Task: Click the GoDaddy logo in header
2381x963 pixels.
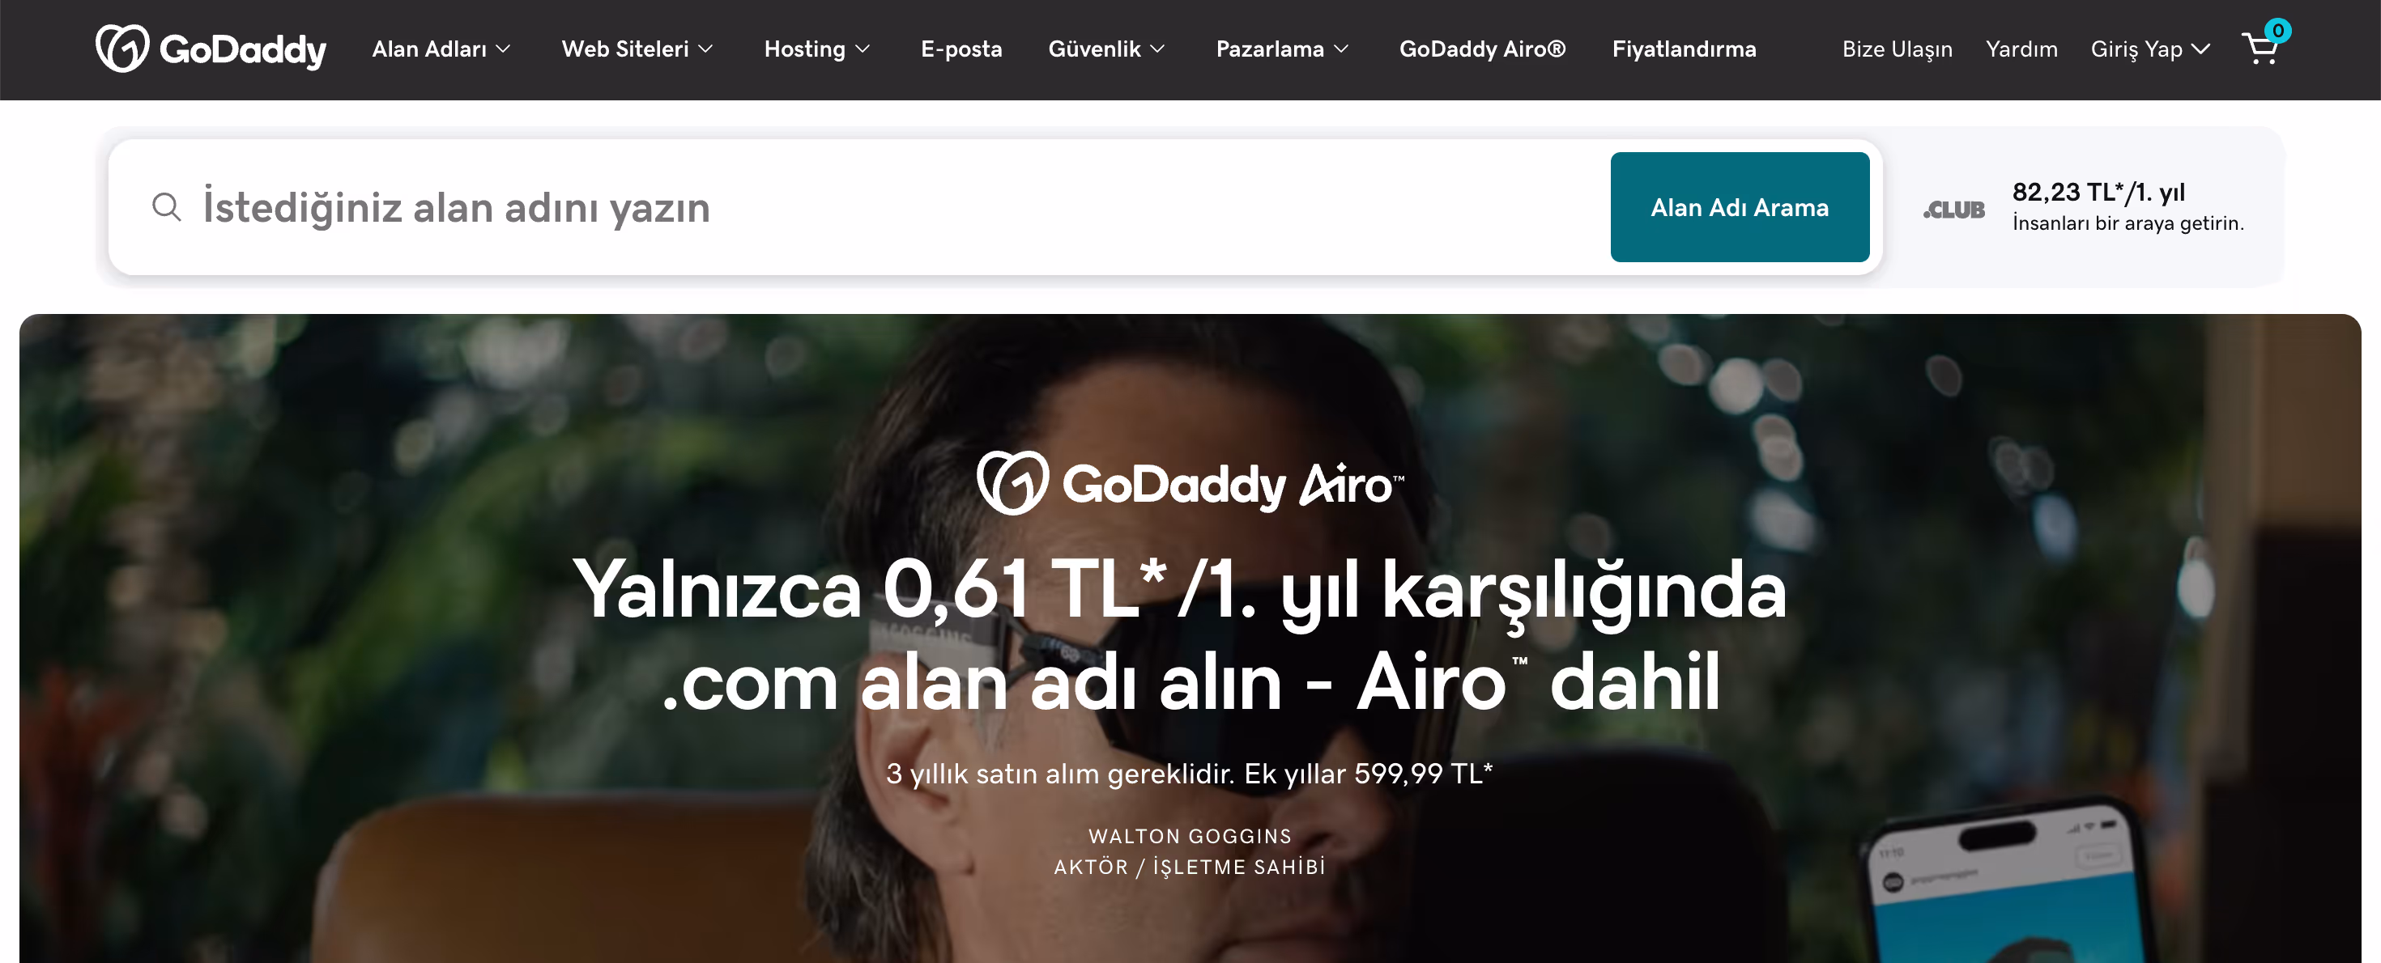Action: (x=211, y=49)
